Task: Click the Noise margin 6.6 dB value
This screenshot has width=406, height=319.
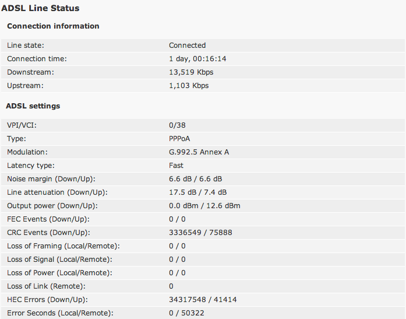Action: tap(196, 179)
